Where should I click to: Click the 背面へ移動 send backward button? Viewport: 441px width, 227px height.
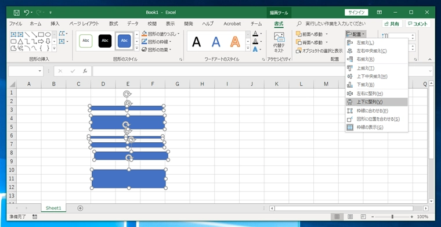coord(309,42)
